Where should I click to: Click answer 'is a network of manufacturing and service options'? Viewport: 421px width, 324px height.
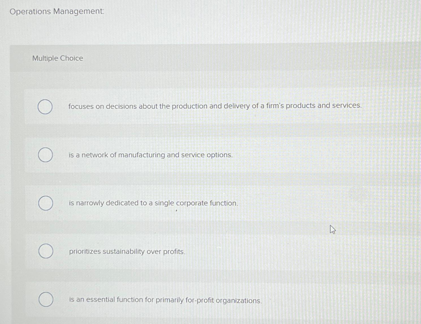click(x=150, y=155)
